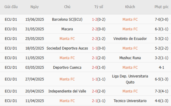Select Manta FC home team on 25/05/2025
This screenshot has height=106, width=171.
coord(67,39)
